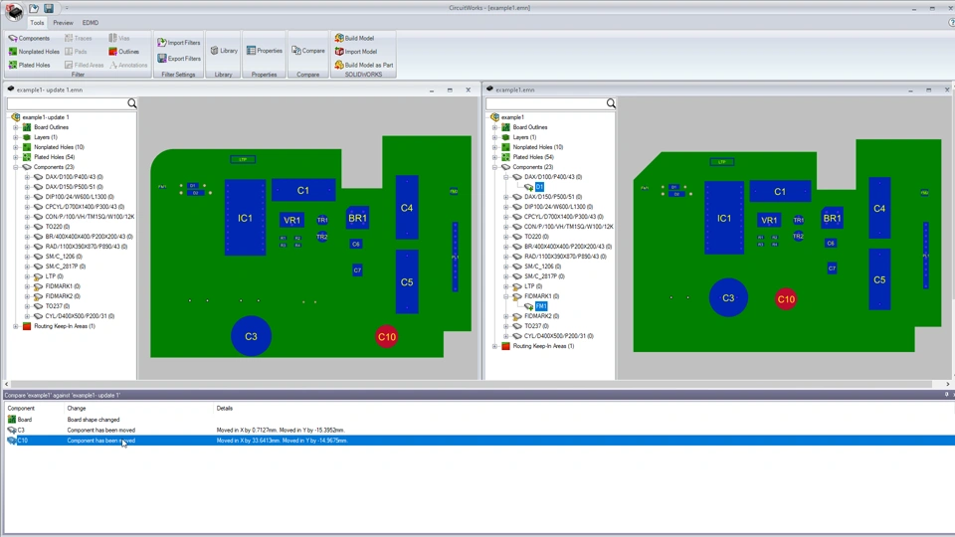This screenshot has height=537, width=955.
Task: Toggle the Nonplated Holes filter
Action: pos(34,52)
